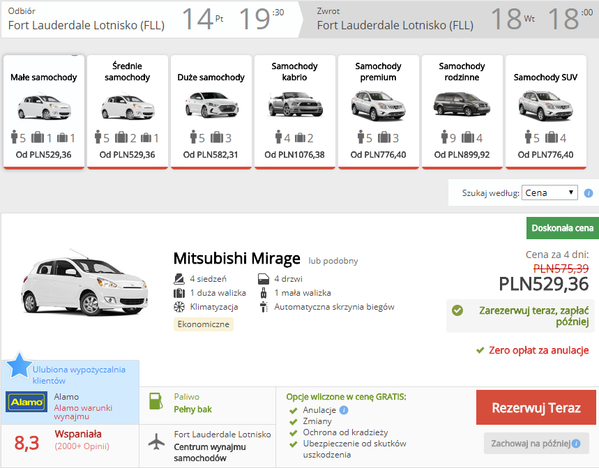
Task: Click the snowflake Klimatyzacja icon
Action: pos(179,307)
